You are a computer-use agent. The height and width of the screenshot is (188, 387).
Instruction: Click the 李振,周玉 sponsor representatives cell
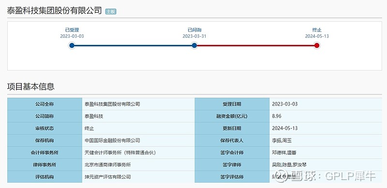coord(326,140)
